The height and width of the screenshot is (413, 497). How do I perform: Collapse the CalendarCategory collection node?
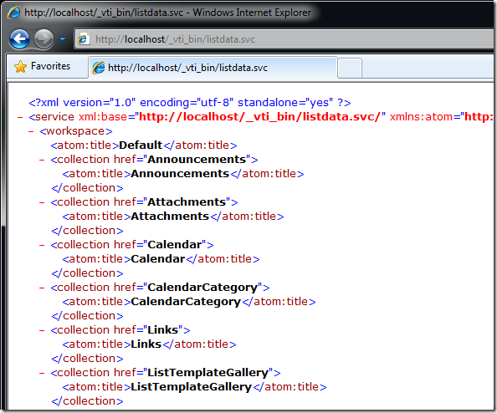[42, 288]
